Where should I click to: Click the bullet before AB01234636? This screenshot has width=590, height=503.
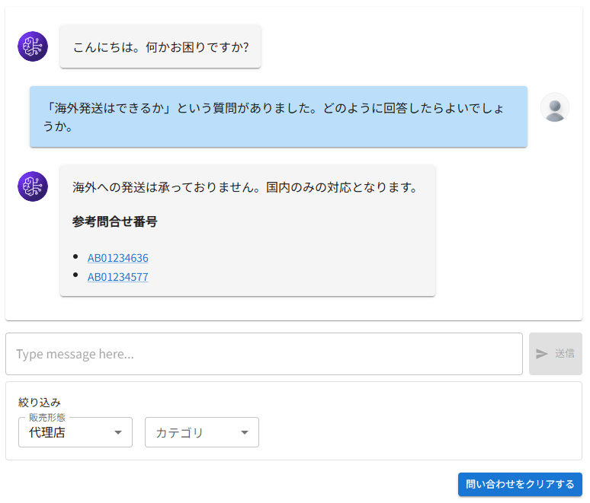click(x=75, y=256)
